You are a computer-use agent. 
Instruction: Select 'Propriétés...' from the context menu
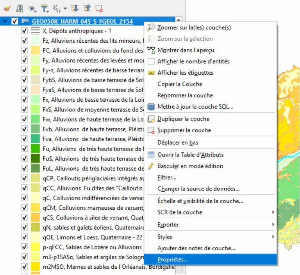(172, 259)
